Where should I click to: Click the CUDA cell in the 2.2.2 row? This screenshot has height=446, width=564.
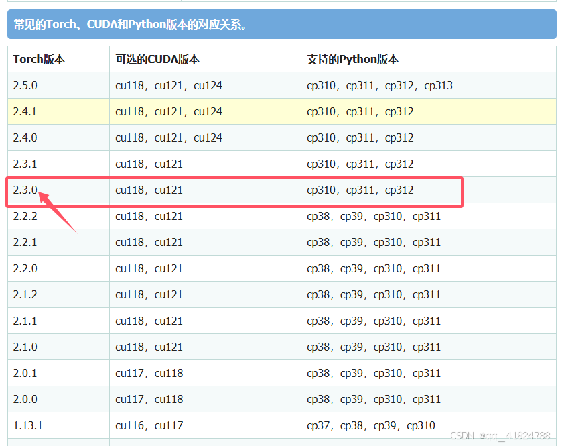pyautogui.click(x=205, y=216)
